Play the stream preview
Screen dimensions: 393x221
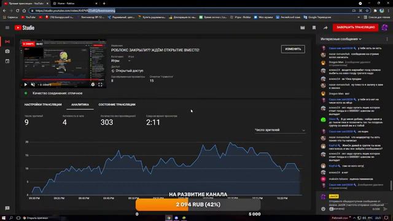tap(26, 85)
